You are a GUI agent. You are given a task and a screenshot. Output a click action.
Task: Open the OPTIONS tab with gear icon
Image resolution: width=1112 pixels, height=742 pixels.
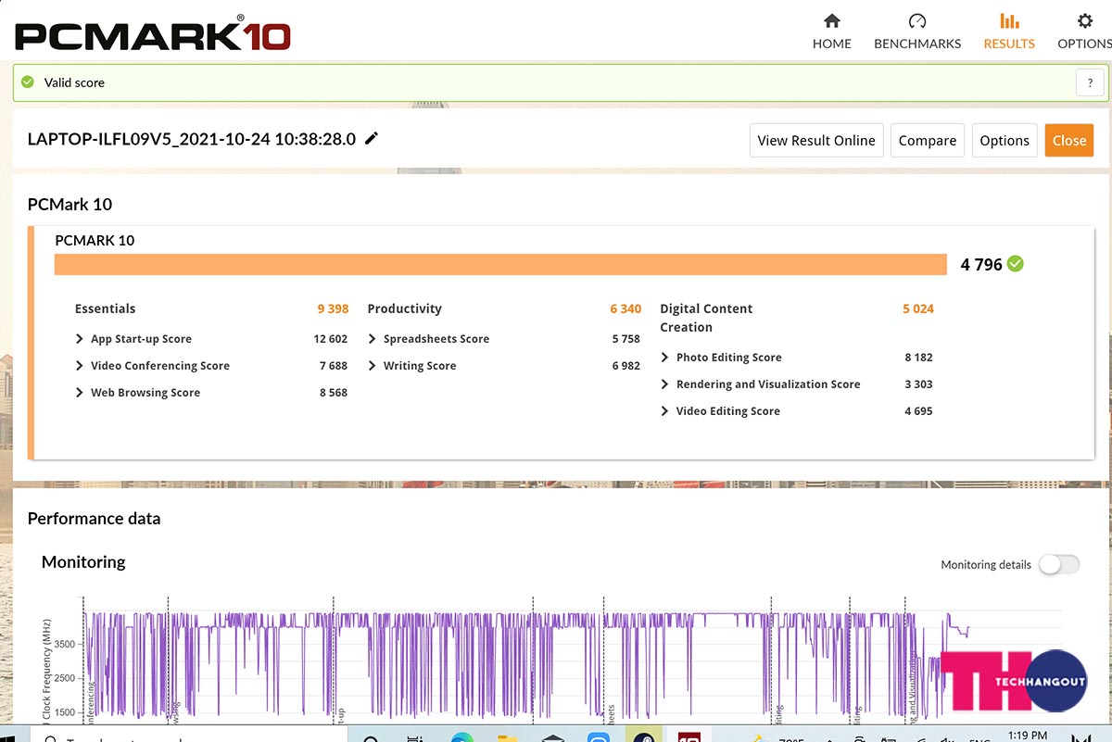coord(1084,31)
